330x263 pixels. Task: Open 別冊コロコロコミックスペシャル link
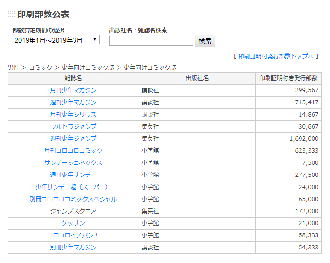73,199
